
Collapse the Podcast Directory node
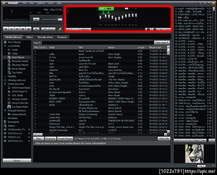click(5, 111)
